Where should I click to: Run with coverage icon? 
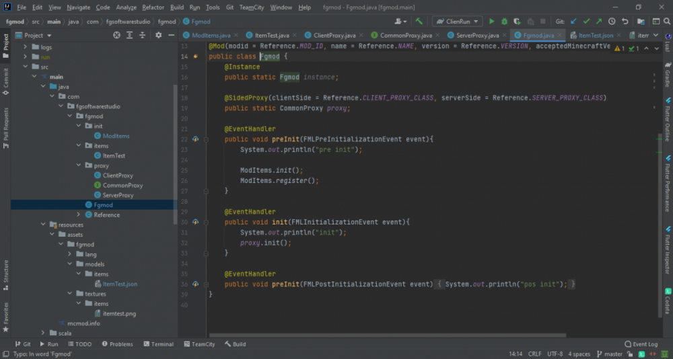pyautogui.click(x=517, y=22)
